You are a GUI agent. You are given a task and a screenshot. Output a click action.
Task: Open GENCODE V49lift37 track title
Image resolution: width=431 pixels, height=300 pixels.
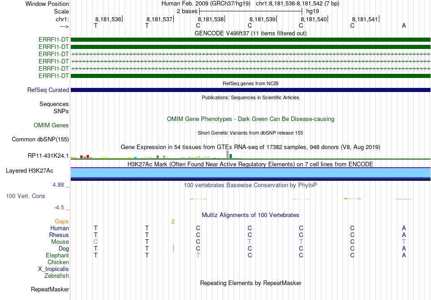click(x=250, y=33)
